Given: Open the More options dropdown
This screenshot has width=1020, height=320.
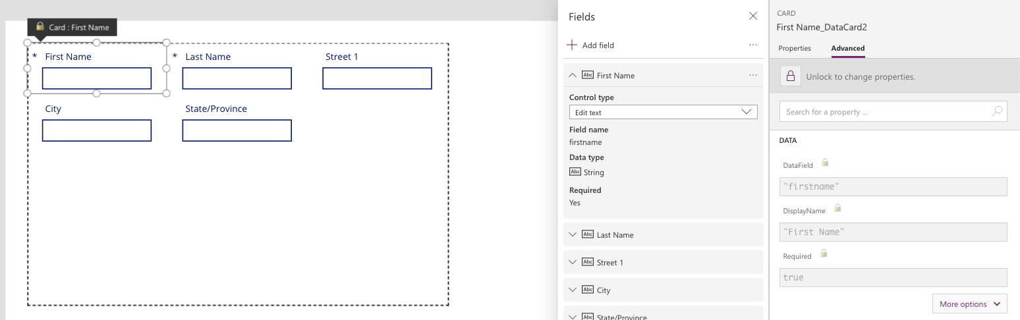Looking at the screenshot, I should [x=970, y=304].
